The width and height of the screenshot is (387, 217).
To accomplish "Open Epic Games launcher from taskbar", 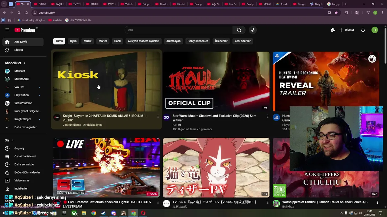I will click(64, 213).
